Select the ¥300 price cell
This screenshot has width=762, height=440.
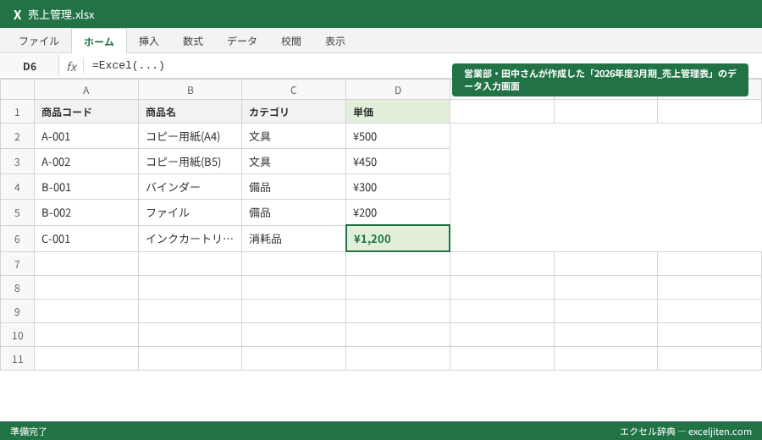pos(398,187)
